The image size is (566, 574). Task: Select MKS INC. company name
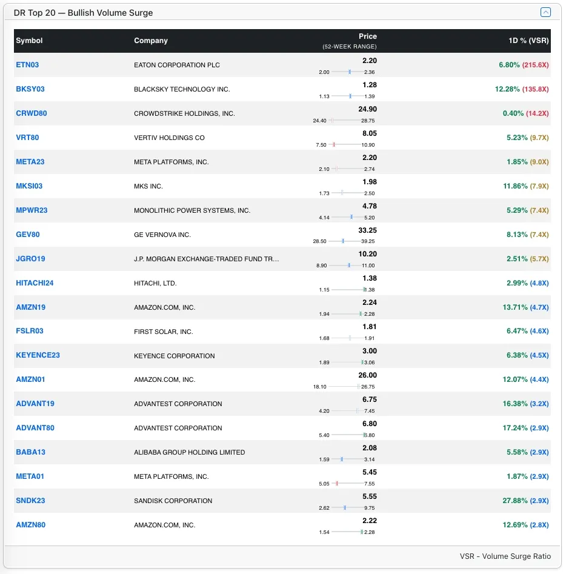pyautogui.click(x=148, y=186)
